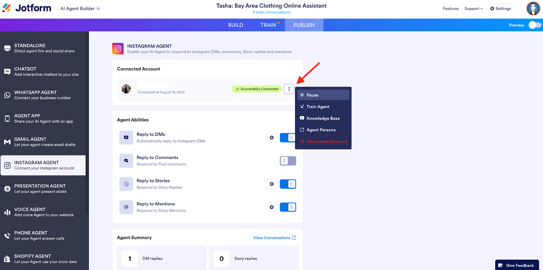Click the Give Feedback button

point(517,265)
